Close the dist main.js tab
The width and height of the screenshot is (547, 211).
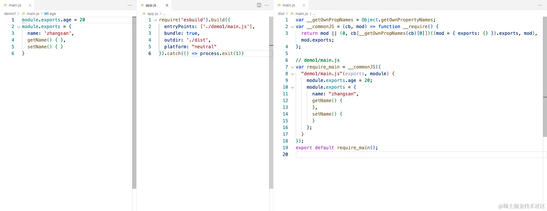click(x=304, y=5)
